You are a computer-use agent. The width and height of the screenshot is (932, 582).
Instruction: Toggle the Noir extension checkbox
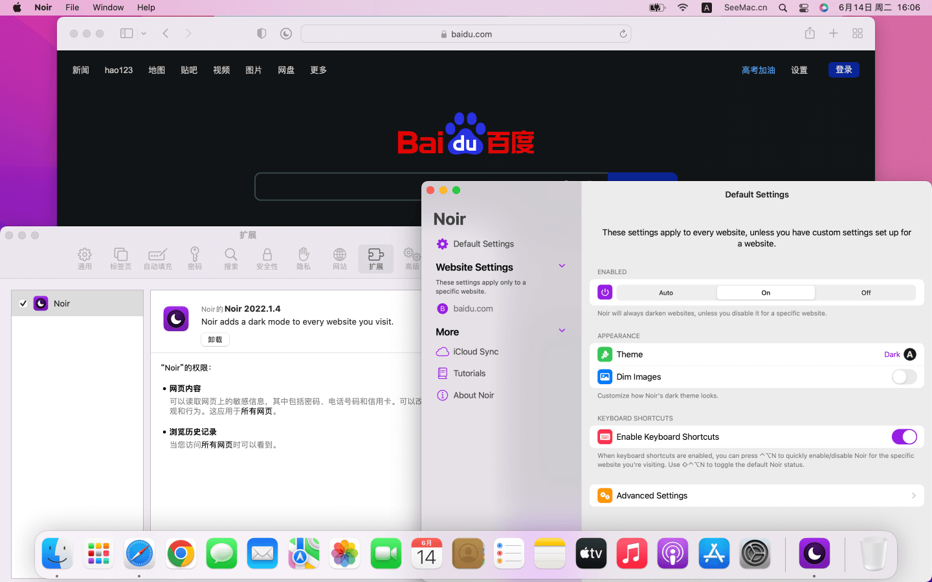23,303
